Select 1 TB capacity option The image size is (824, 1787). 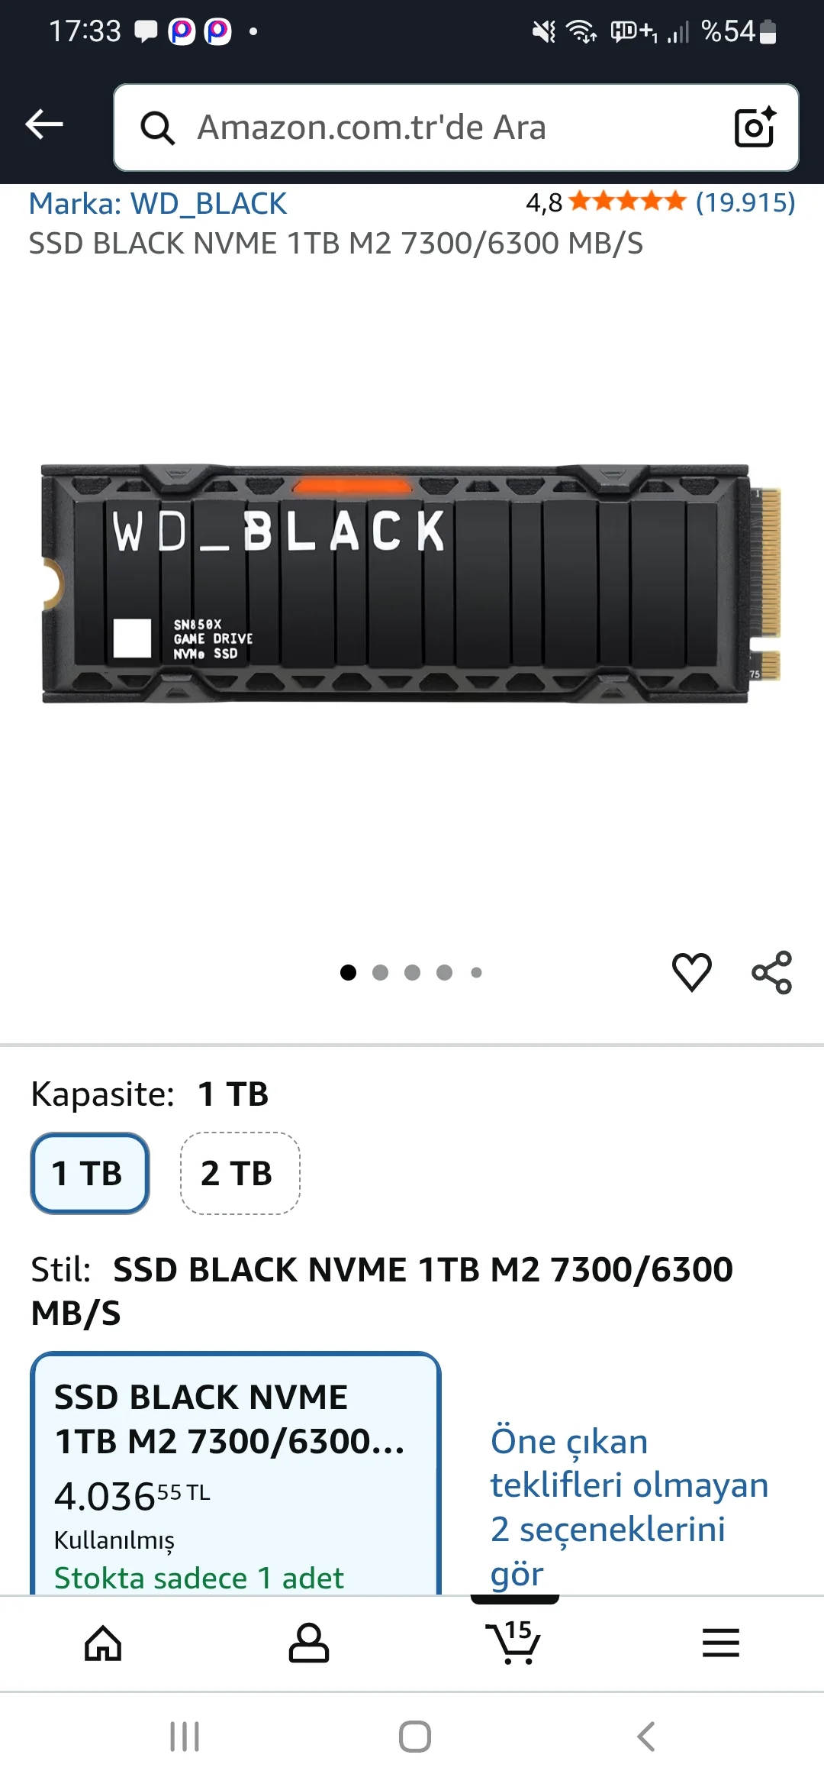(x=90, y=1173)
